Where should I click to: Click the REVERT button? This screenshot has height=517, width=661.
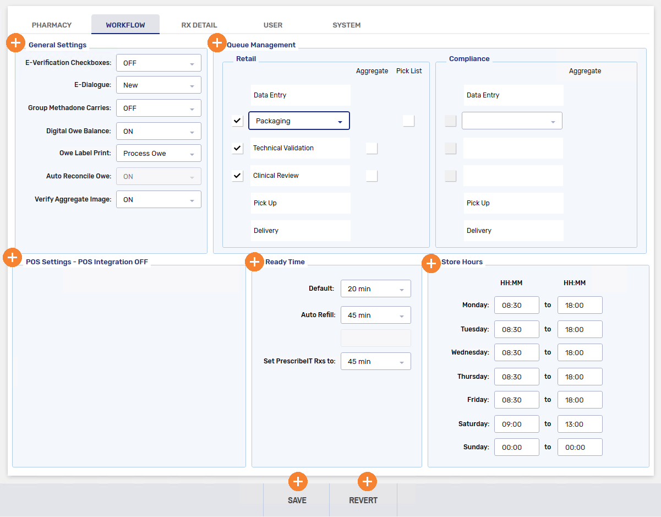[363, 500]
